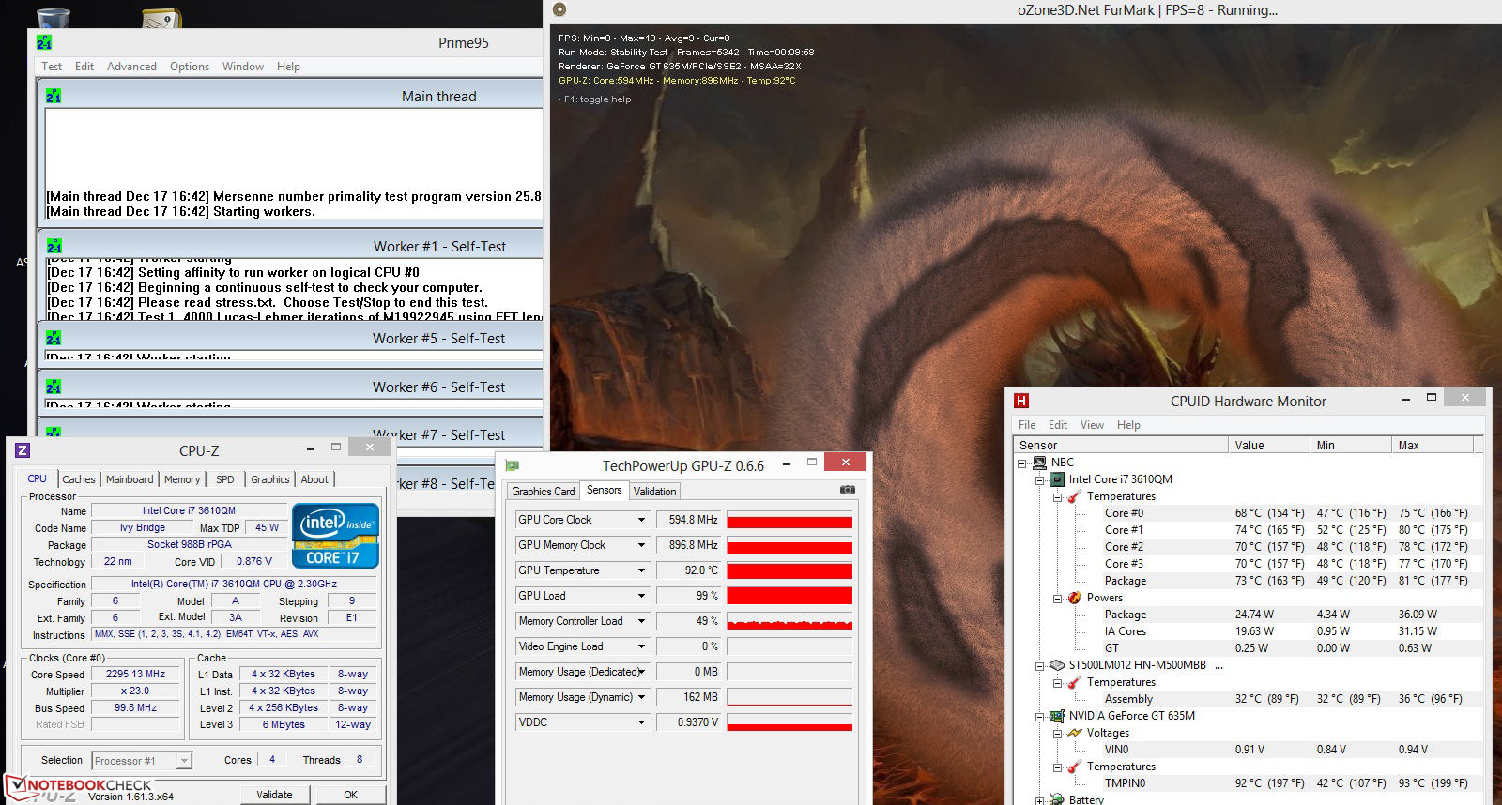Select the TMPIN0 row in HWMonitor
The height and width of the screenshot is (805, 1502).
coord(1247,783)
